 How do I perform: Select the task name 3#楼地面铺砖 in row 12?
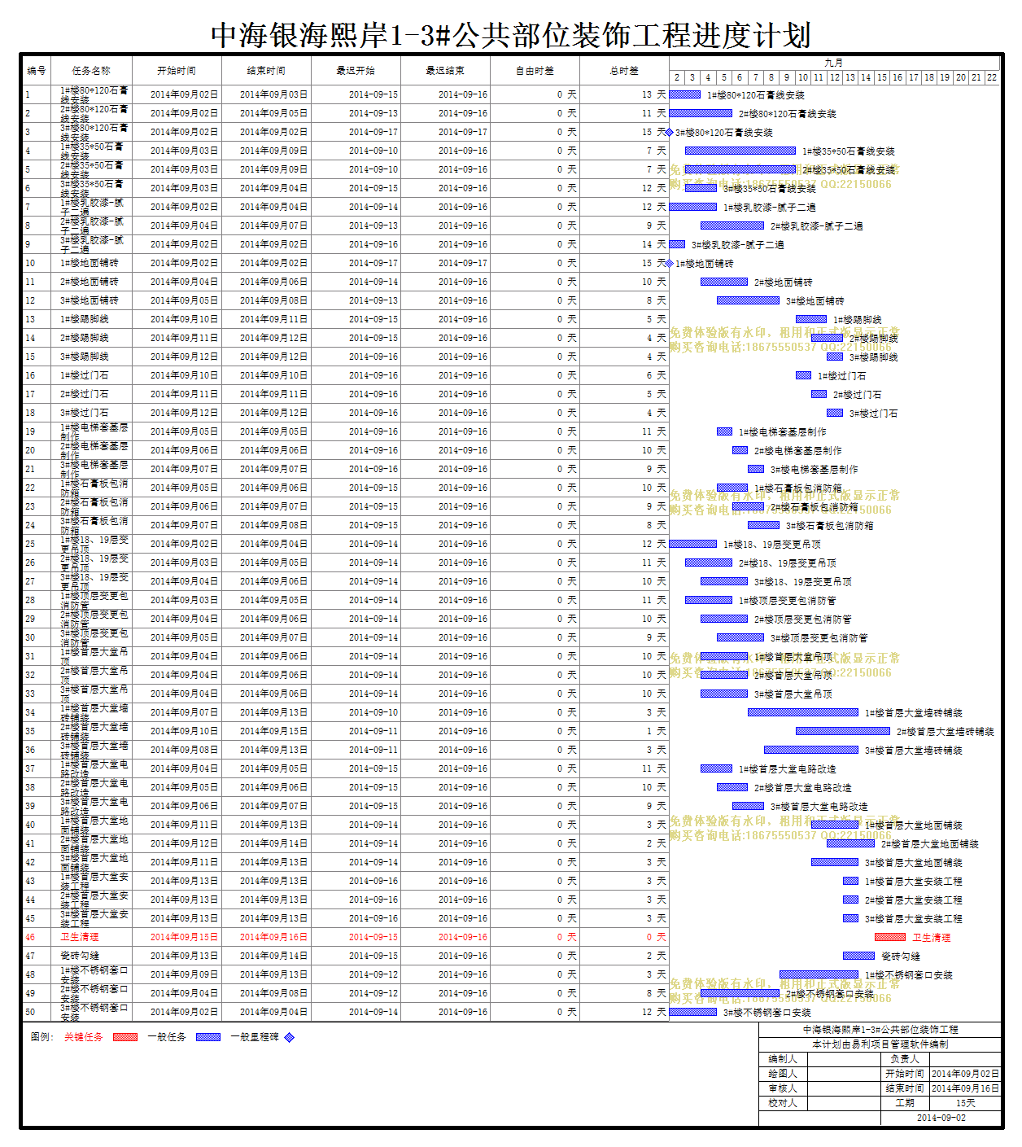click(x=90, y=300)
